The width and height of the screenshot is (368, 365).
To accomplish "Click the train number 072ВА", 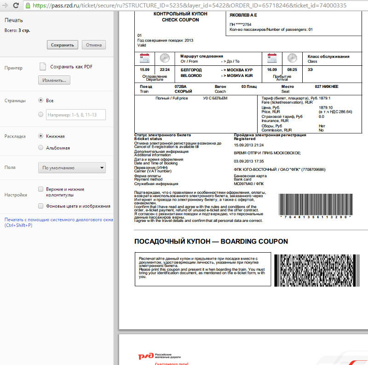I will tap(180, 87).
